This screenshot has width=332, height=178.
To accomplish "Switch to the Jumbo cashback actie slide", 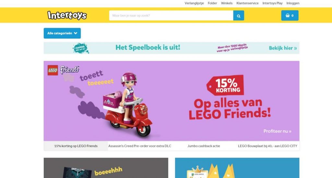I will pyautogui.click(x=204, y=146).
